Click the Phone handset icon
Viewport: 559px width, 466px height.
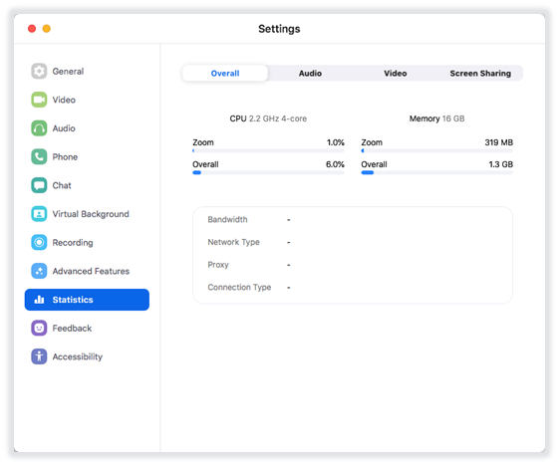[39, 156]
